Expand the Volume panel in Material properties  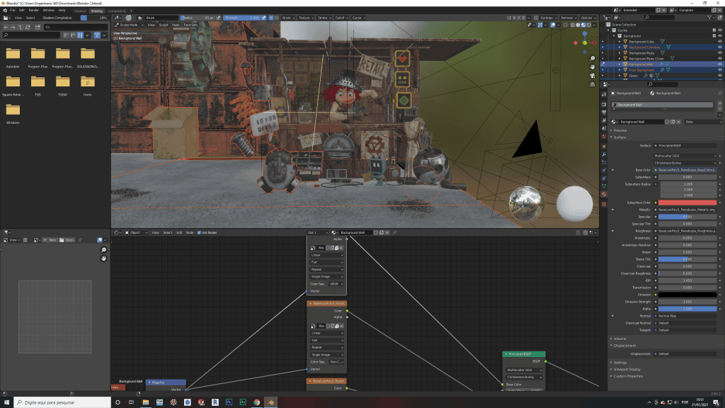[x=619, y=339]
